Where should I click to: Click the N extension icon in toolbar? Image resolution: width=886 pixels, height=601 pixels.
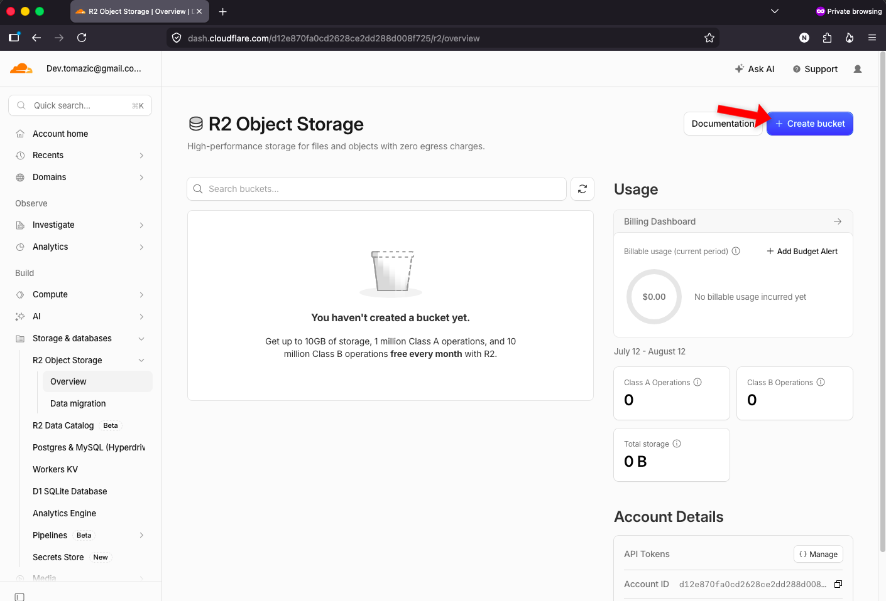click(804, 38)
